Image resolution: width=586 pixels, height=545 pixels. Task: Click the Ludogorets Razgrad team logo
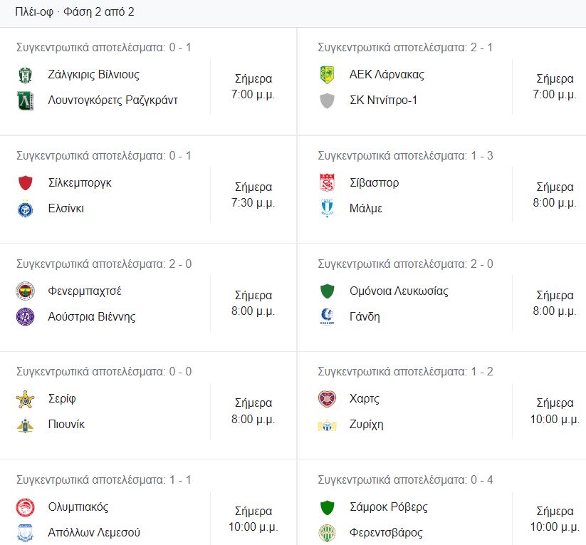(25, 100)
